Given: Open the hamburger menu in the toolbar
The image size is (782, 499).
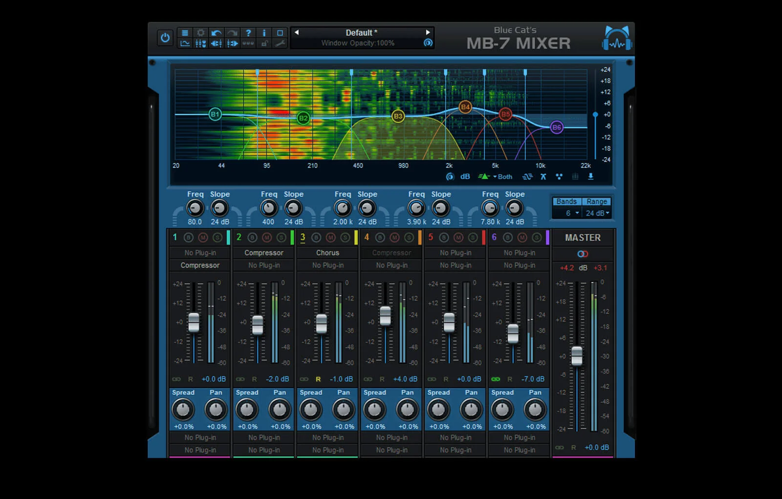Looking at the screenshot, I should coord(184,33).
